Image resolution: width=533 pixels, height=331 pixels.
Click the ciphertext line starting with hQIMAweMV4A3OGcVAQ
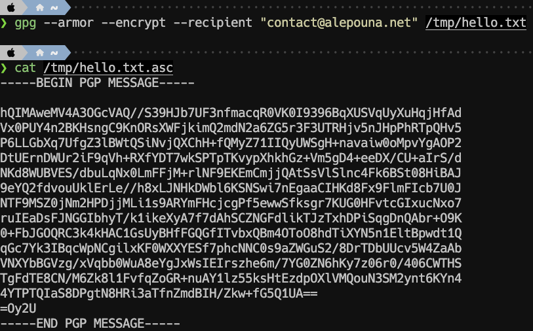point(231,113)
